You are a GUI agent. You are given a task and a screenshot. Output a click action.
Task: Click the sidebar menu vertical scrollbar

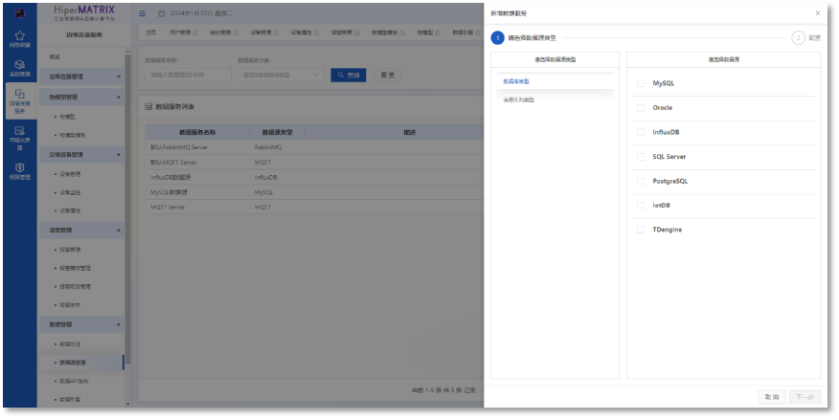coord(127,209)
